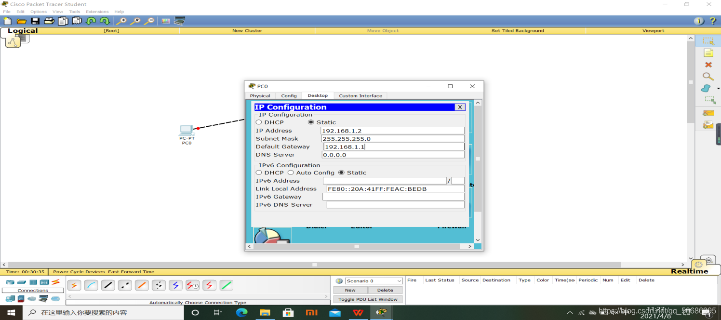Pick the Place Note tool

click(x=708, y=53)
